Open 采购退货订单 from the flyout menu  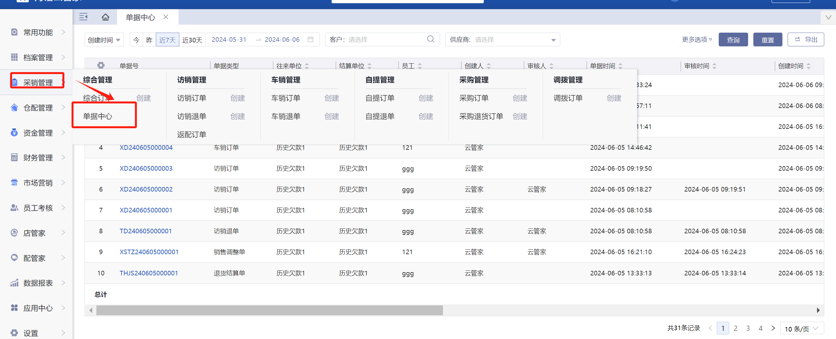click(x=481, y=116)
